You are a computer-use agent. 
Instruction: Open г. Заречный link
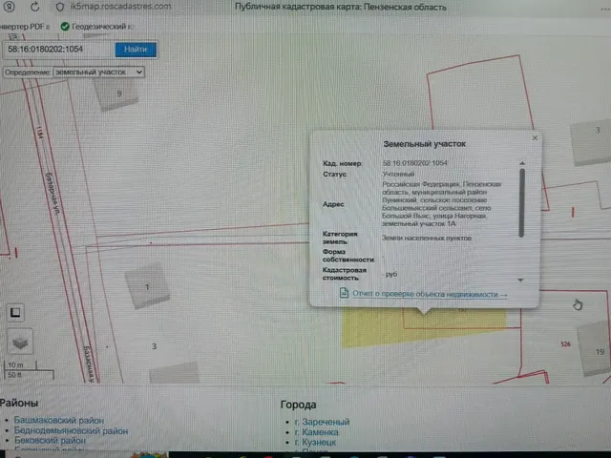click(322, 422)
